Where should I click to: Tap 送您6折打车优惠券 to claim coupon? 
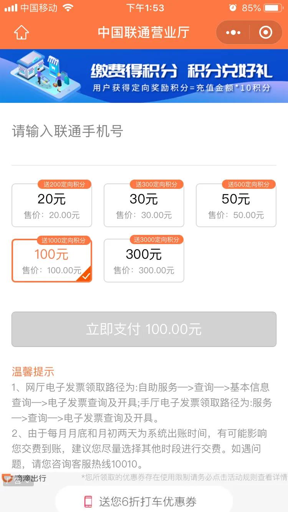pyautogui.click(x=144, y=502)
